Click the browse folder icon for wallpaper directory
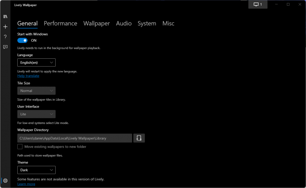306x188 pixels. pos(139,138)
